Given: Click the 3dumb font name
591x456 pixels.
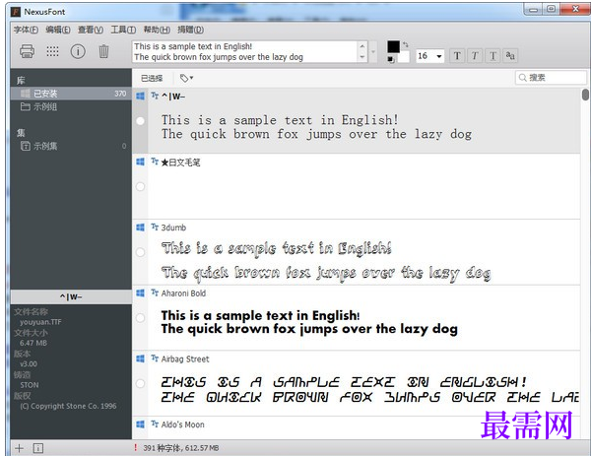Looking at the screenshot, I should (173, 228).
